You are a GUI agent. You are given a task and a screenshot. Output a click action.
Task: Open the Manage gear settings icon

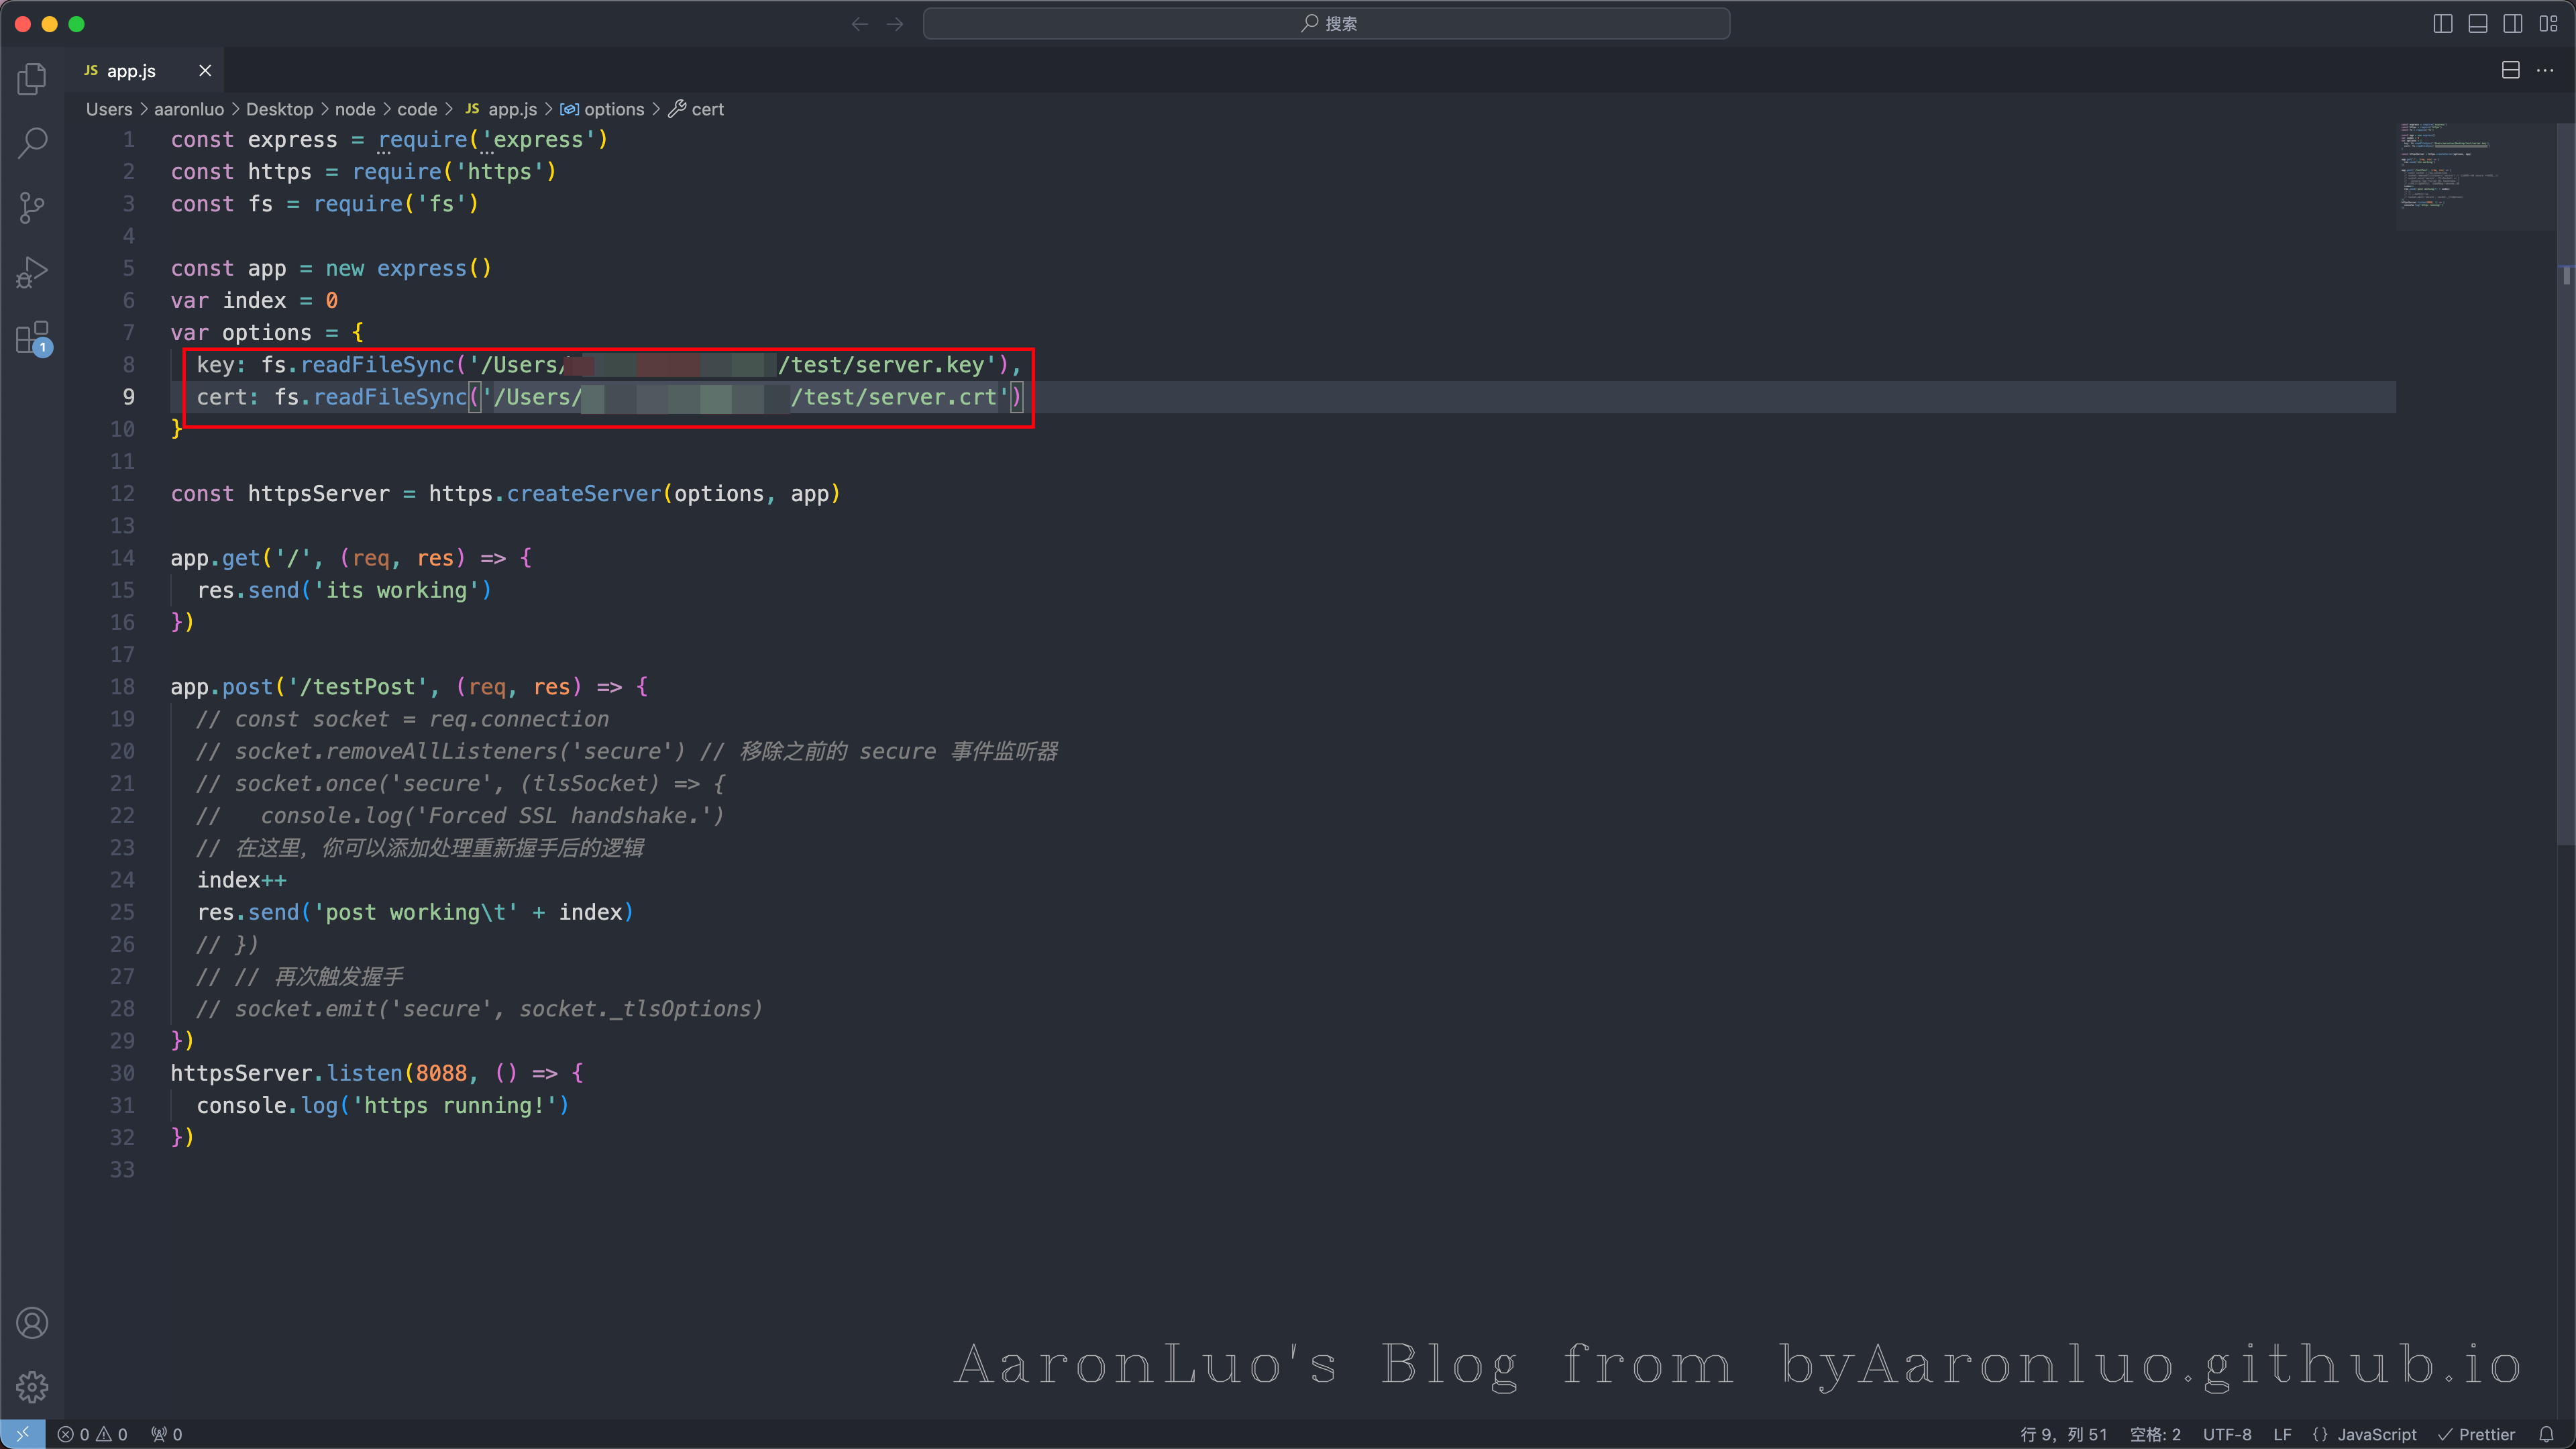(x=32, y=1387)
